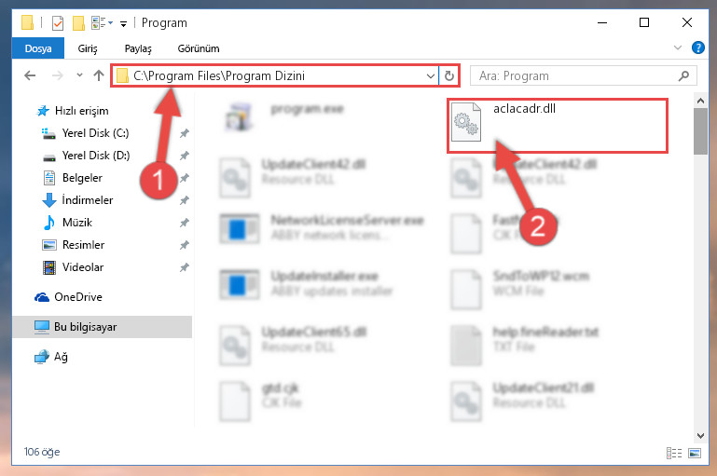The height and width of the screenshot is (476, 717).
Task: Toggle pin next to Videolar
Action: point(185,267)
